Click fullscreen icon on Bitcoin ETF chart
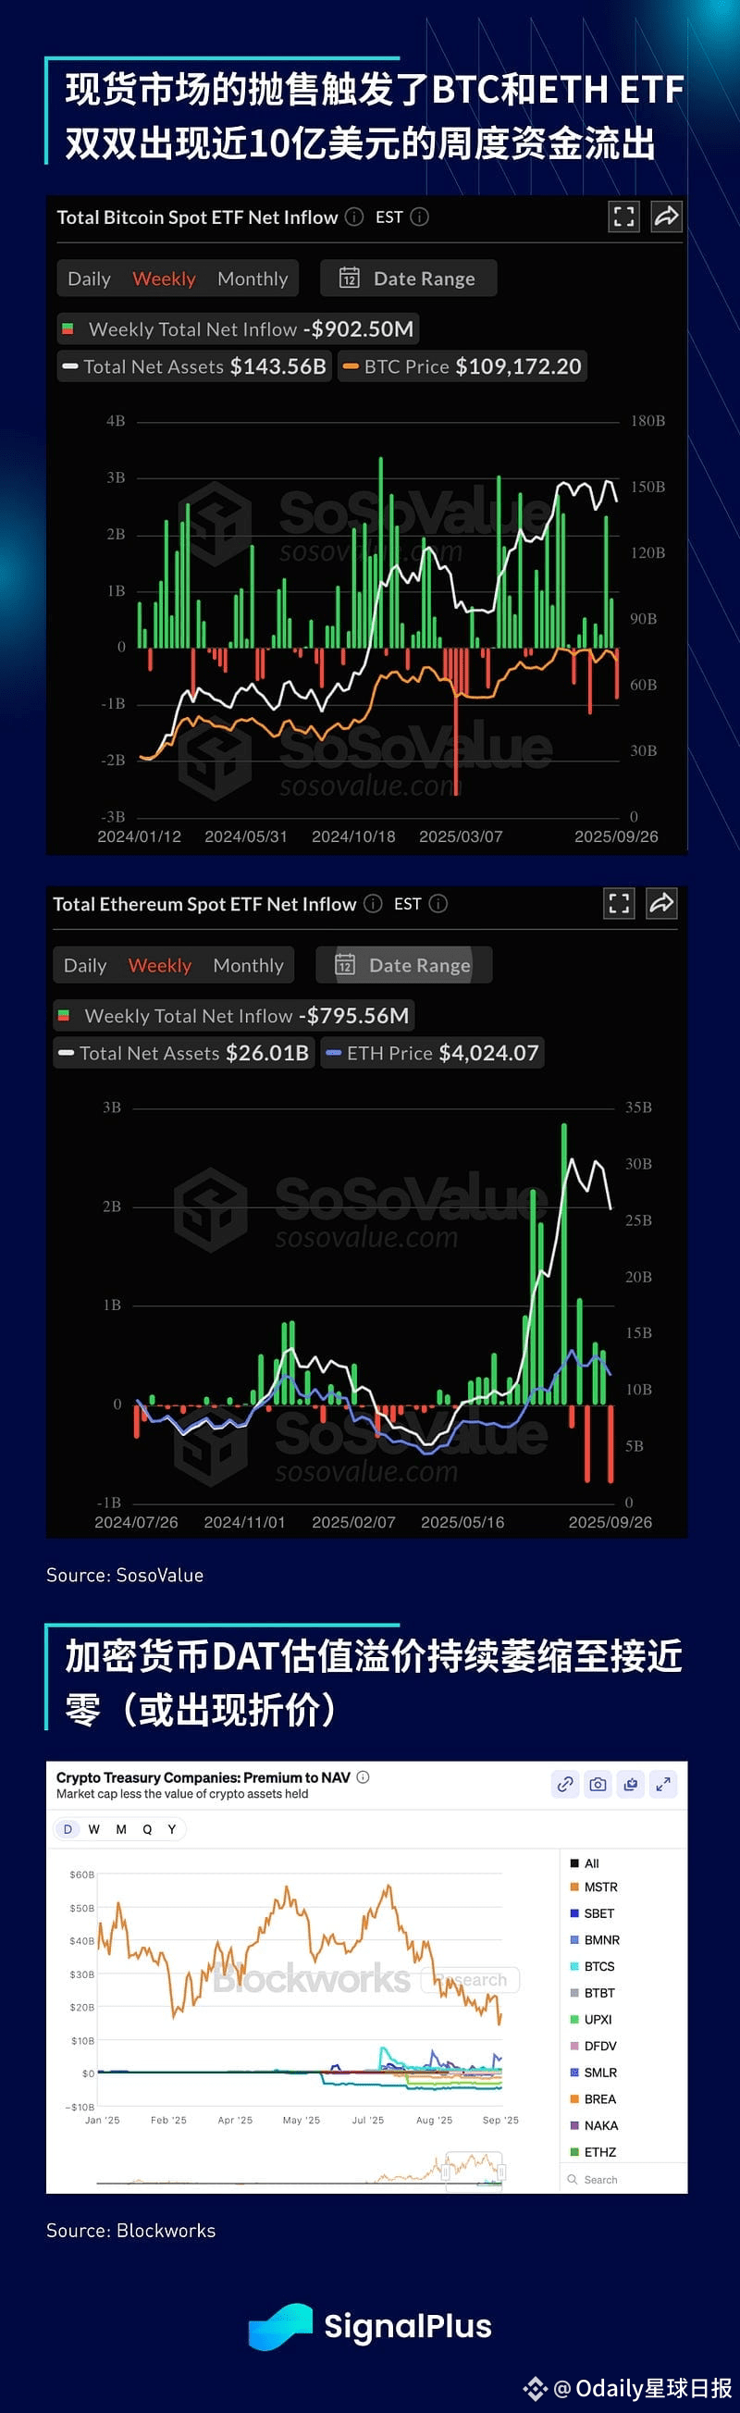740x2413 pixels. 623,217
